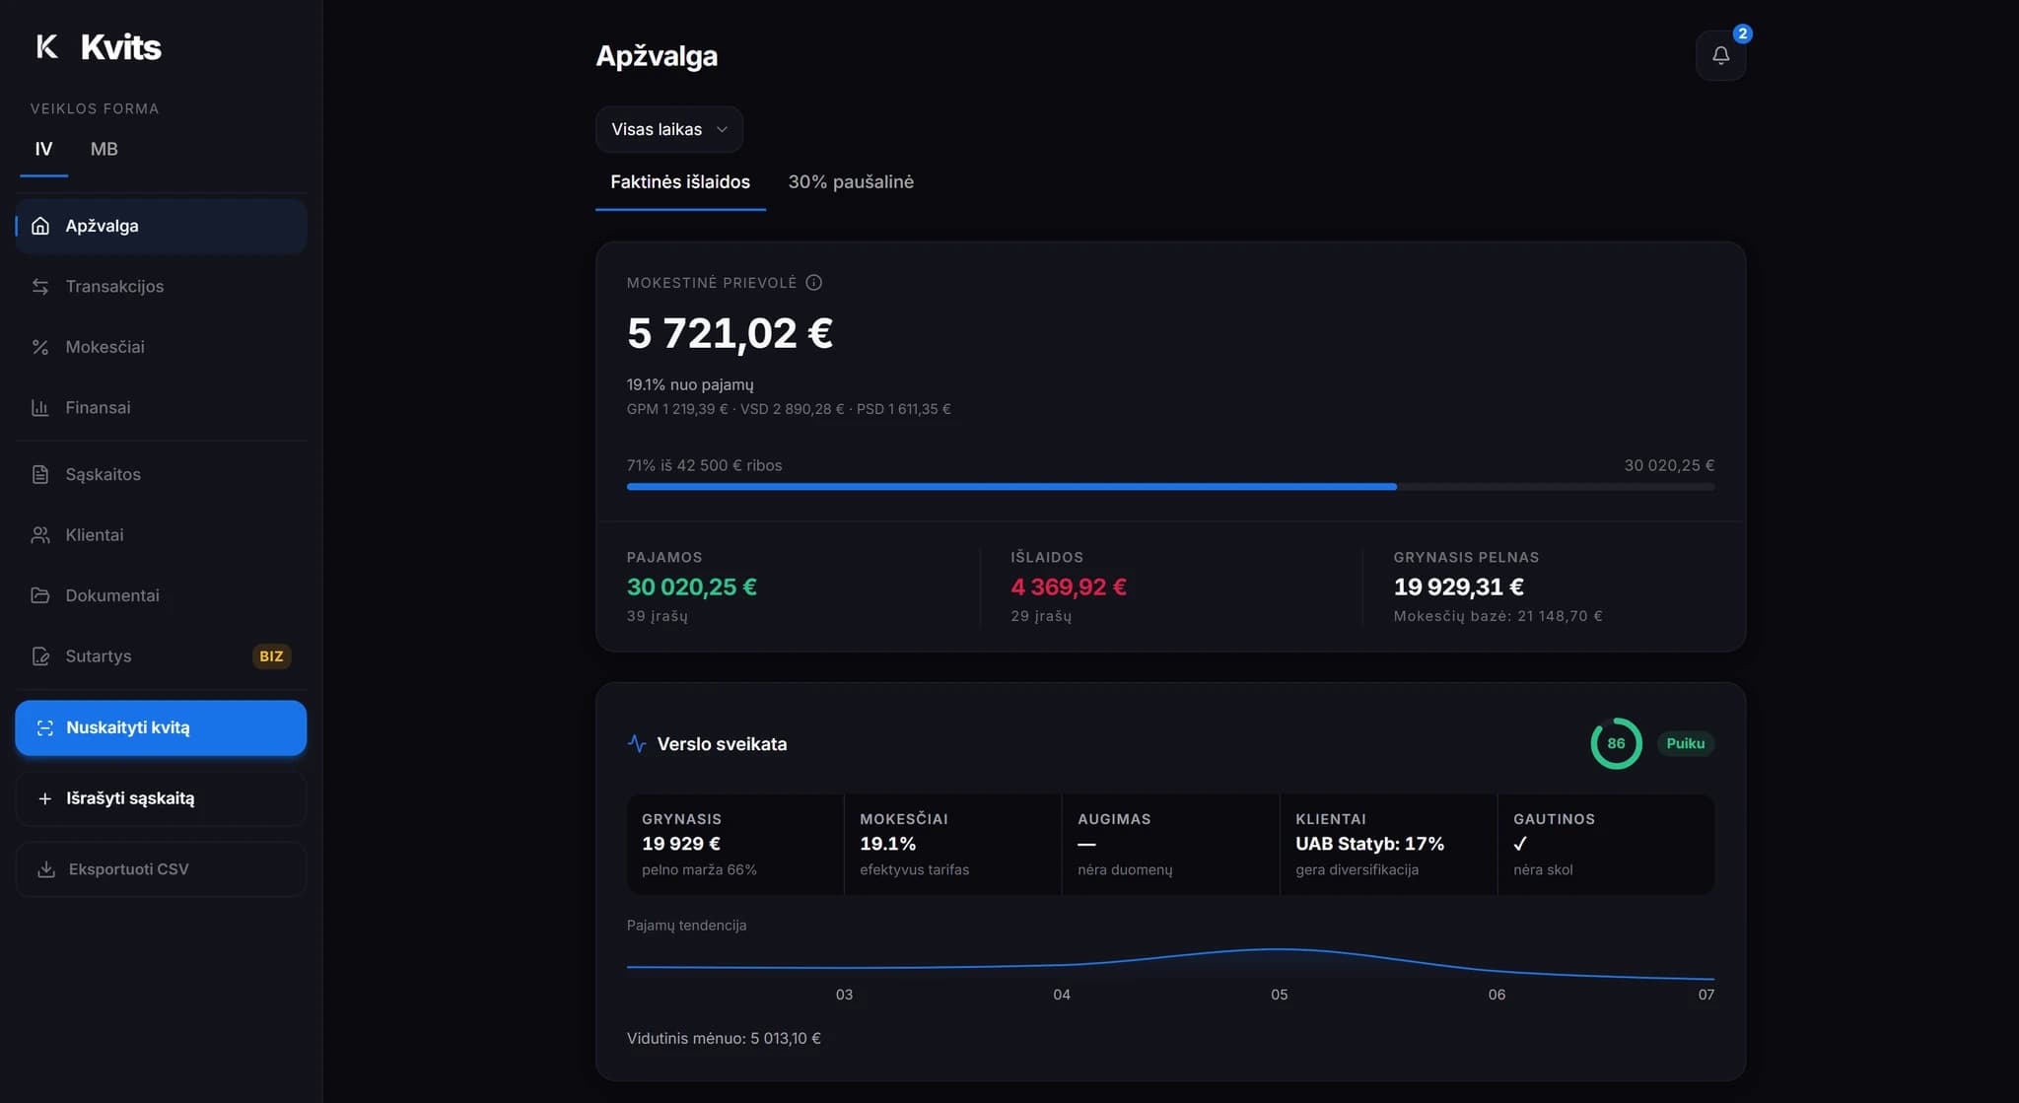Click the Išrašyti sąskaitą button

point(161,798)
